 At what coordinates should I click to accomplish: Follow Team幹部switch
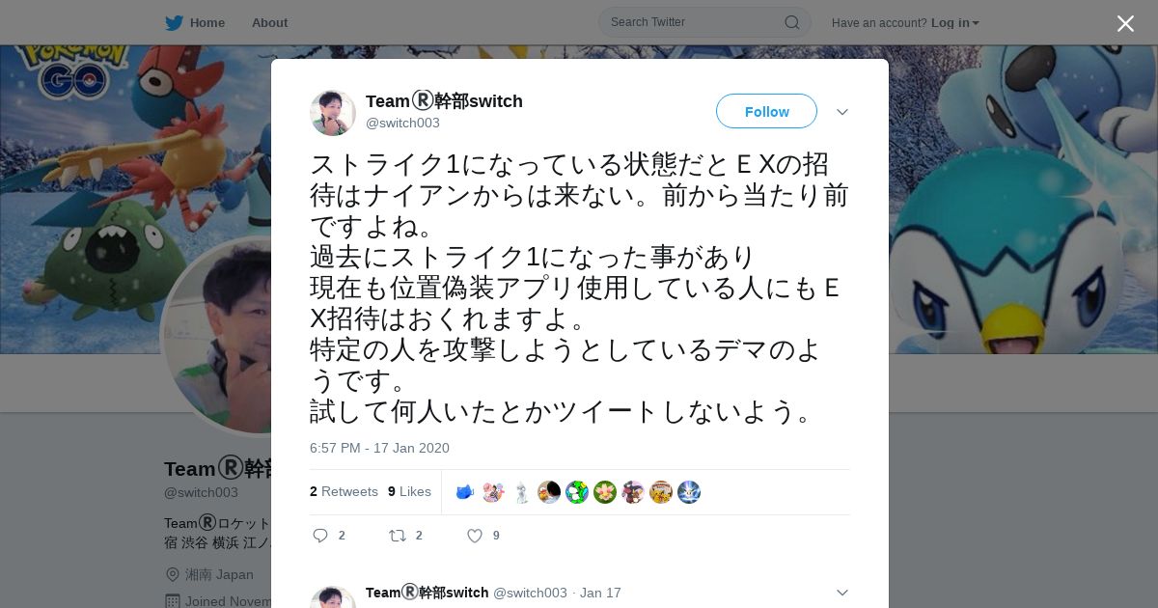[x=766, y=111]
